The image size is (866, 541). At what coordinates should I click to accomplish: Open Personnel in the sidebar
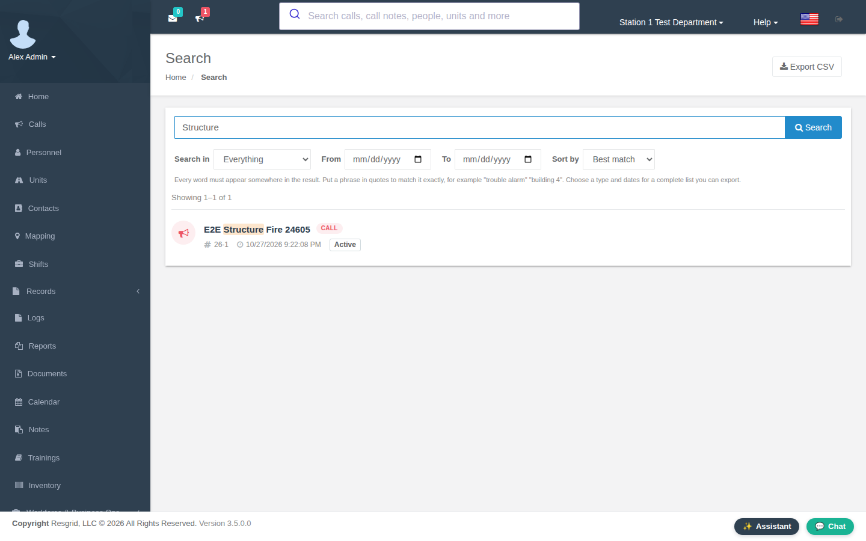tap(75, 152)
